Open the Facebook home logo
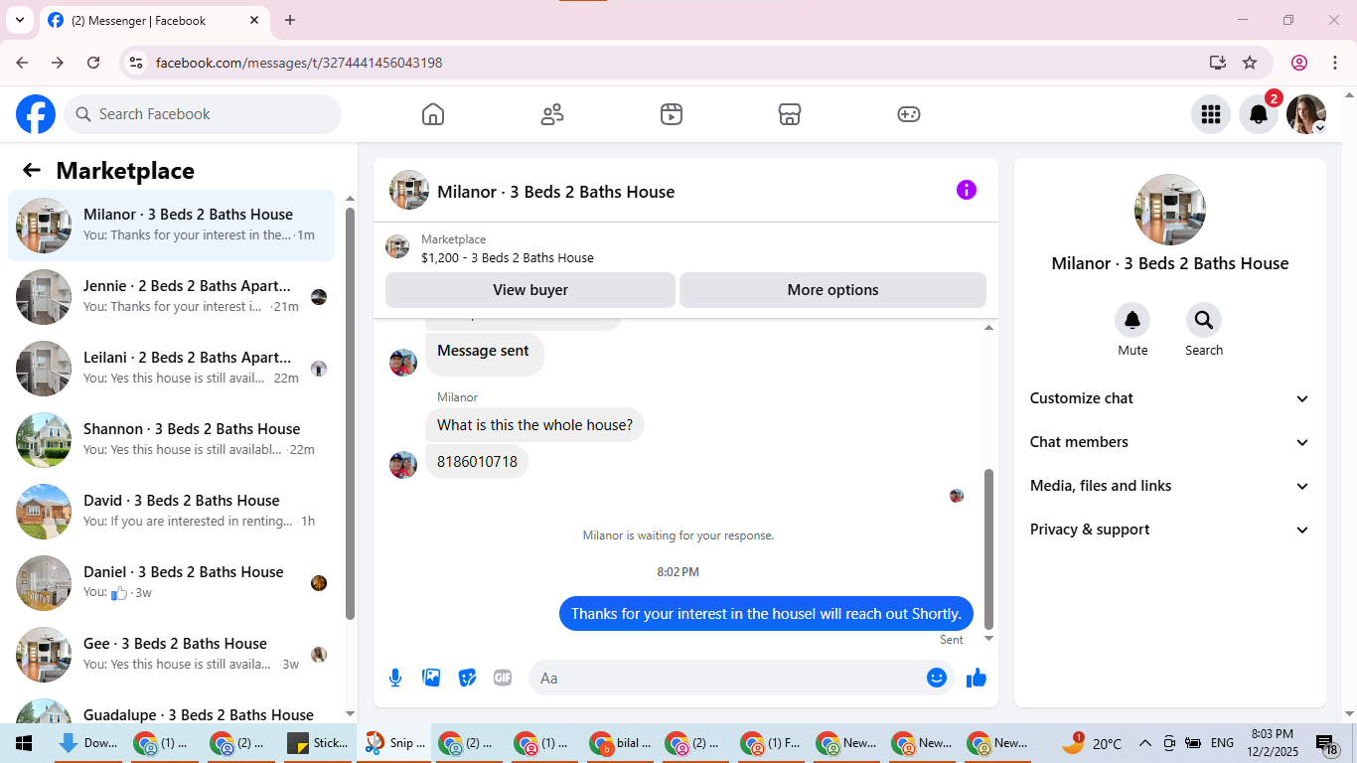1357x763 pixels. tap(36, 114)
